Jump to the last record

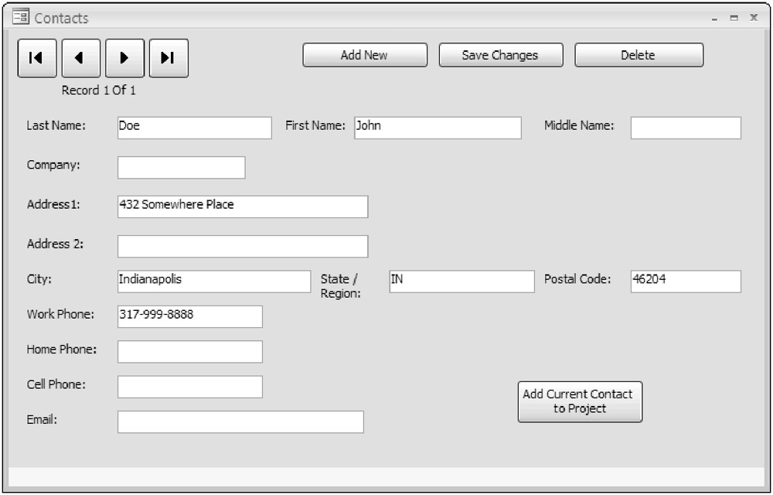[169, 58]
